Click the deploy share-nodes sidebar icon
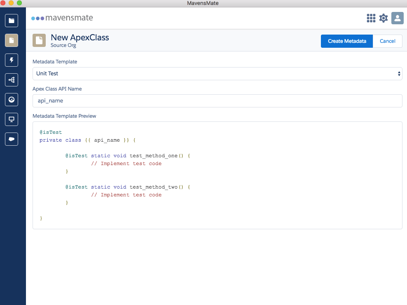 [x=12, y=80]
